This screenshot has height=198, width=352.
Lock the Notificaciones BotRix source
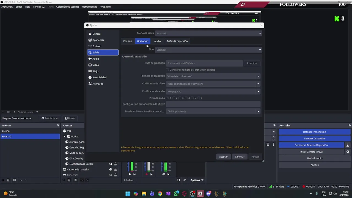(116, 164)
